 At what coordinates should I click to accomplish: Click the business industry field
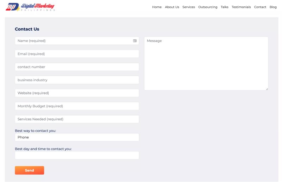coord(77,80)
